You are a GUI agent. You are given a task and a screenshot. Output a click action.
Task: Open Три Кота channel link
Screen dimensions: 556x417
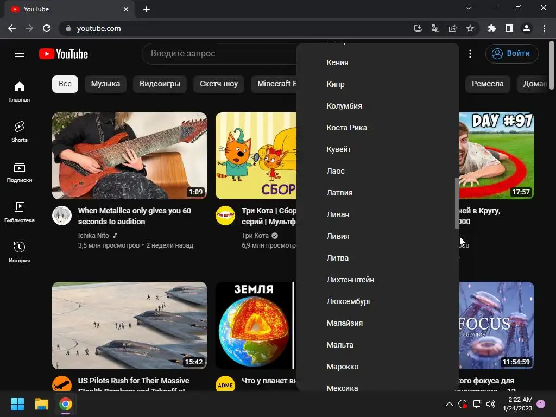(x=255, y=236)
